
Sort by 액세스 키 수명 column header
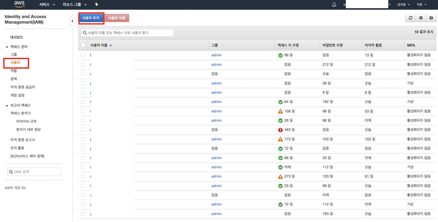tap(288, 45)
